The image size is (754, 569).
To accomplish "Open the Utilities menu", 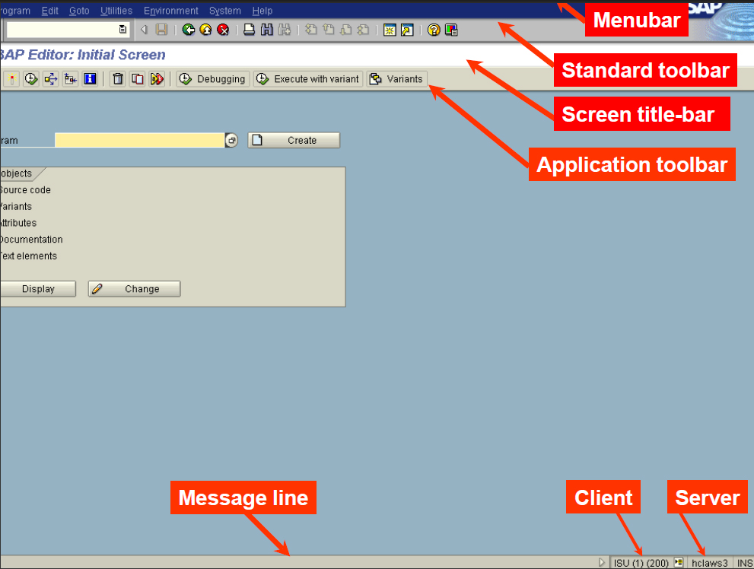I will (x=116, y=11).
